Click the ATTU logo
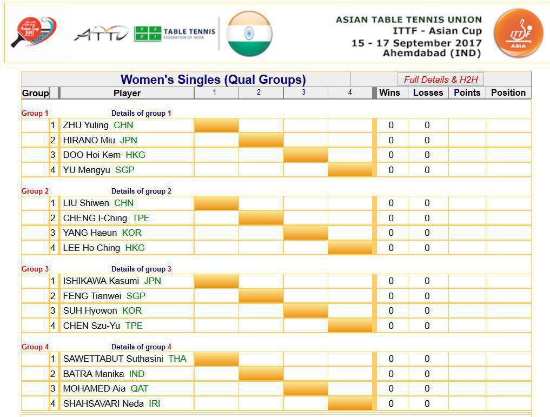This screenshot has width=550, height=417. coord(101,34)
